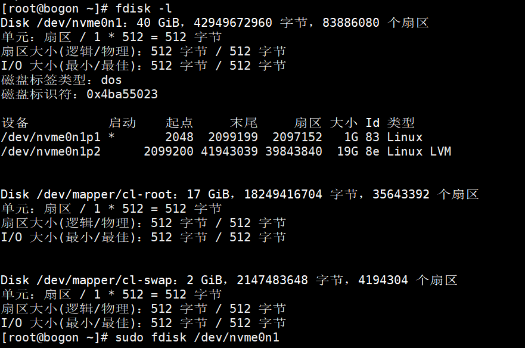The image size is (525, 348).
Task: Click the 设备 column header
Action: coord(15,123)
